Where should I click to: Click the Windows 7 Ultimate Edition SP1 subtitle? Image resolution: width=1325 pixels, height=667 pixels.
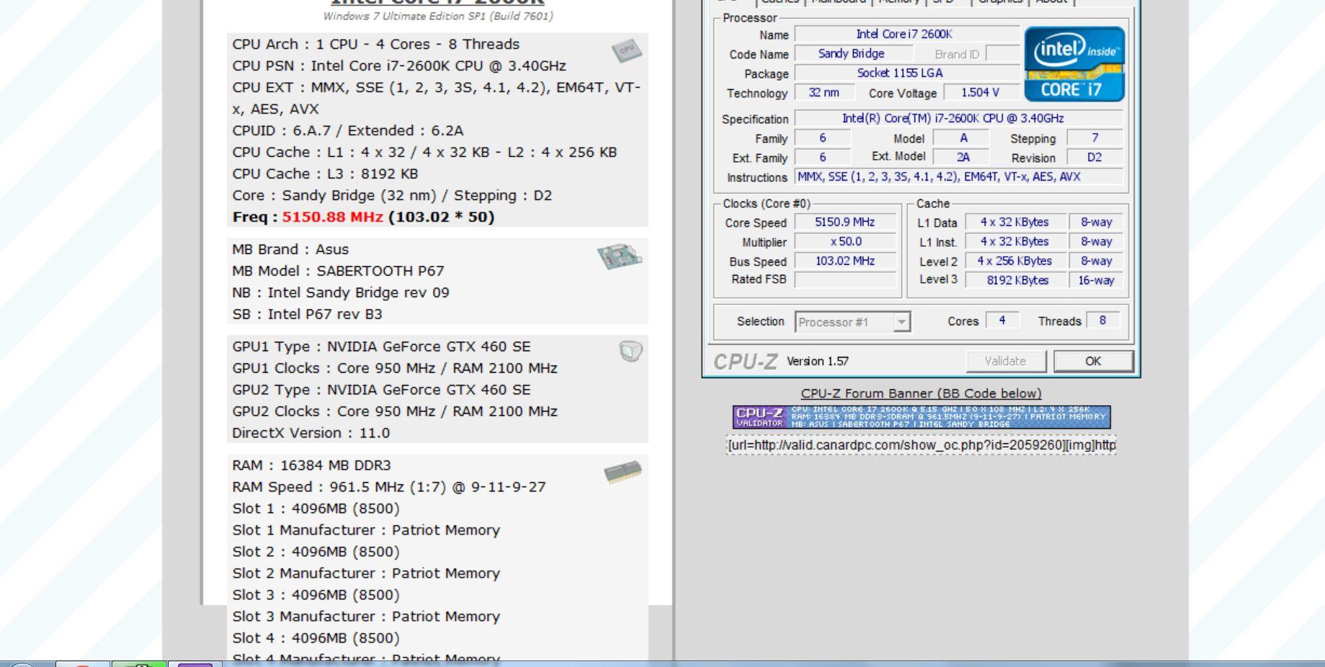(438, 16)
